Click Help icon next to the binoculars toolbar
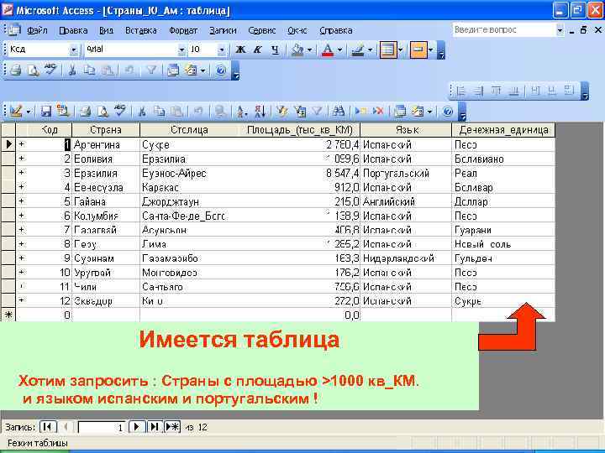605x453 pixels. coord(447,112)
